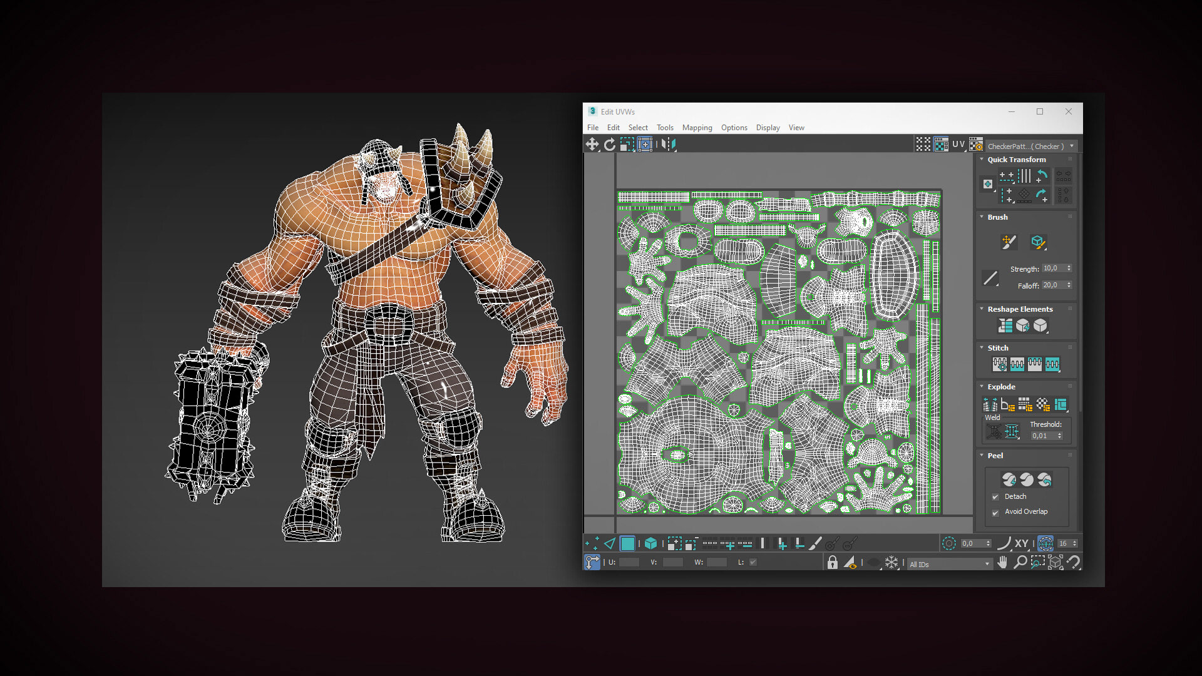Click the freeze snowflake icon

pos(891,562)
